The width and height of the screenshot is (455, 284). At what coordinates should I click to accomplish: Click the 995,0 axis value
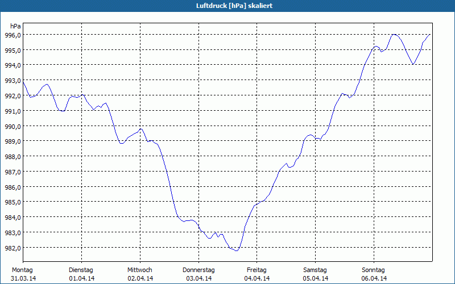click(13, 51)
